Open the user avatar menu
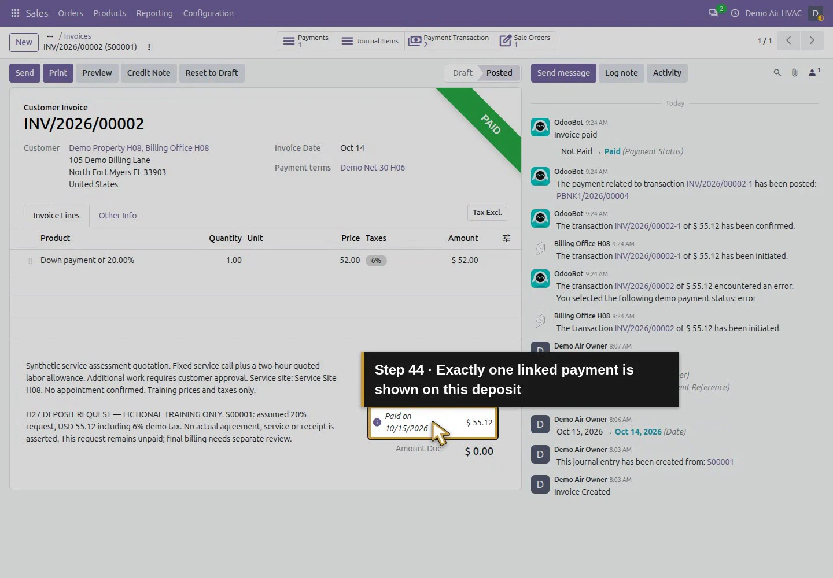Screen dimensions: 833x578 (x=816, y=13)
